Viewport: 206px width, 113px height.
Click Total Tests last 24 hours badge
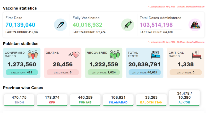pos(145,72)
